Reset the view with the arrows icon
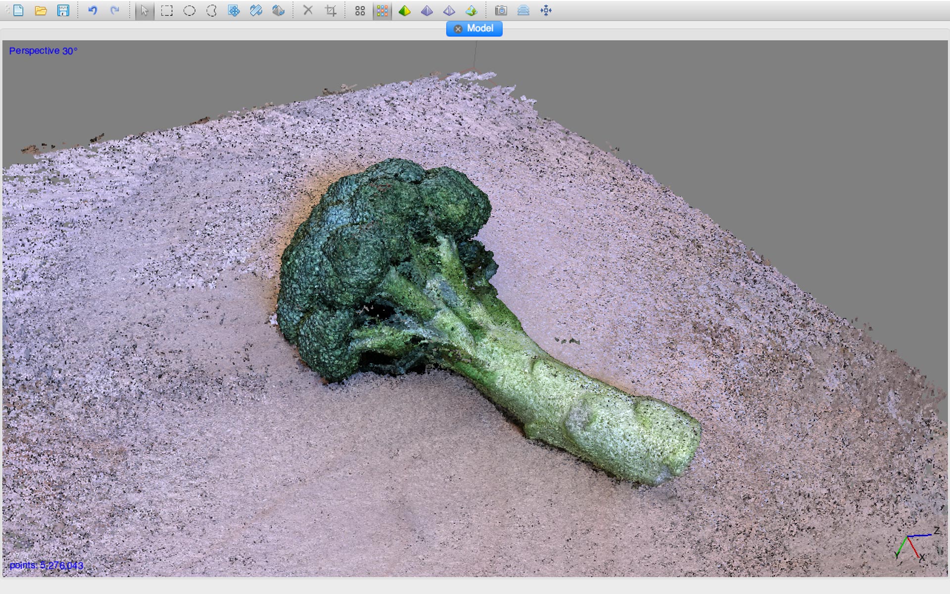 [546, 10]
